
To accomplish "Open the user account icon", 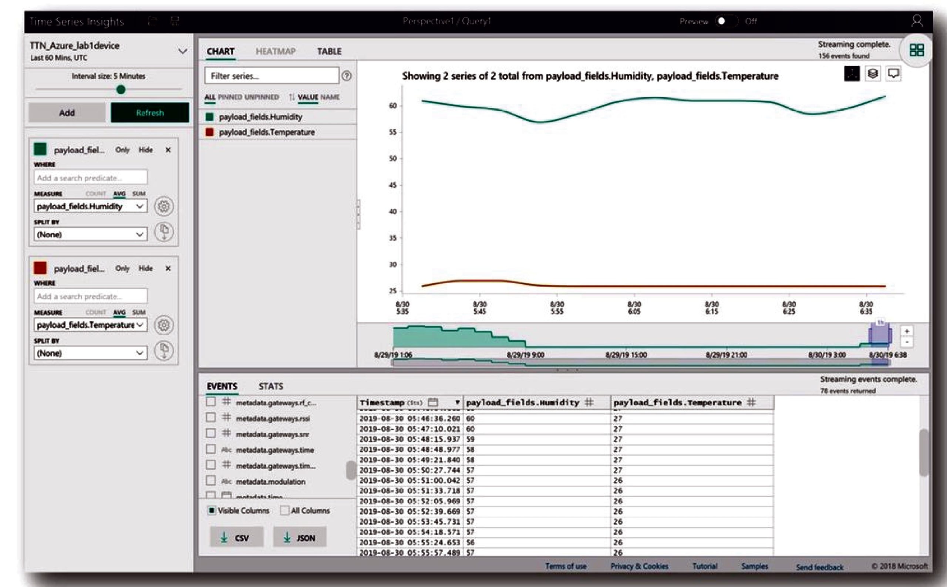I will [917, 21].
